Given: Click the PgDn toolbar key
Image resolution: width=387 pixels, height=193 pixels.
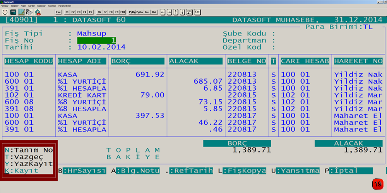Looking at the screenshot, I should (140, 12).
